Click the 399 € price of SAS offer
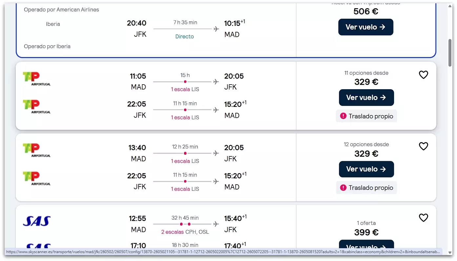 tap(366, 232)
